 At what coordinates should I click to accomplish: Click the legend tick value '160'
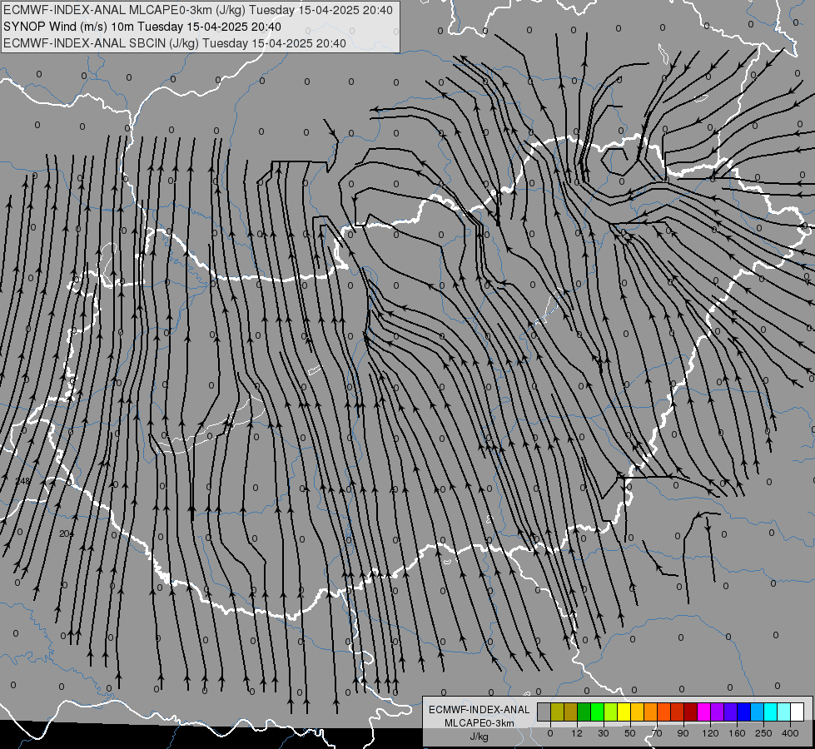[x=737, y=733]
